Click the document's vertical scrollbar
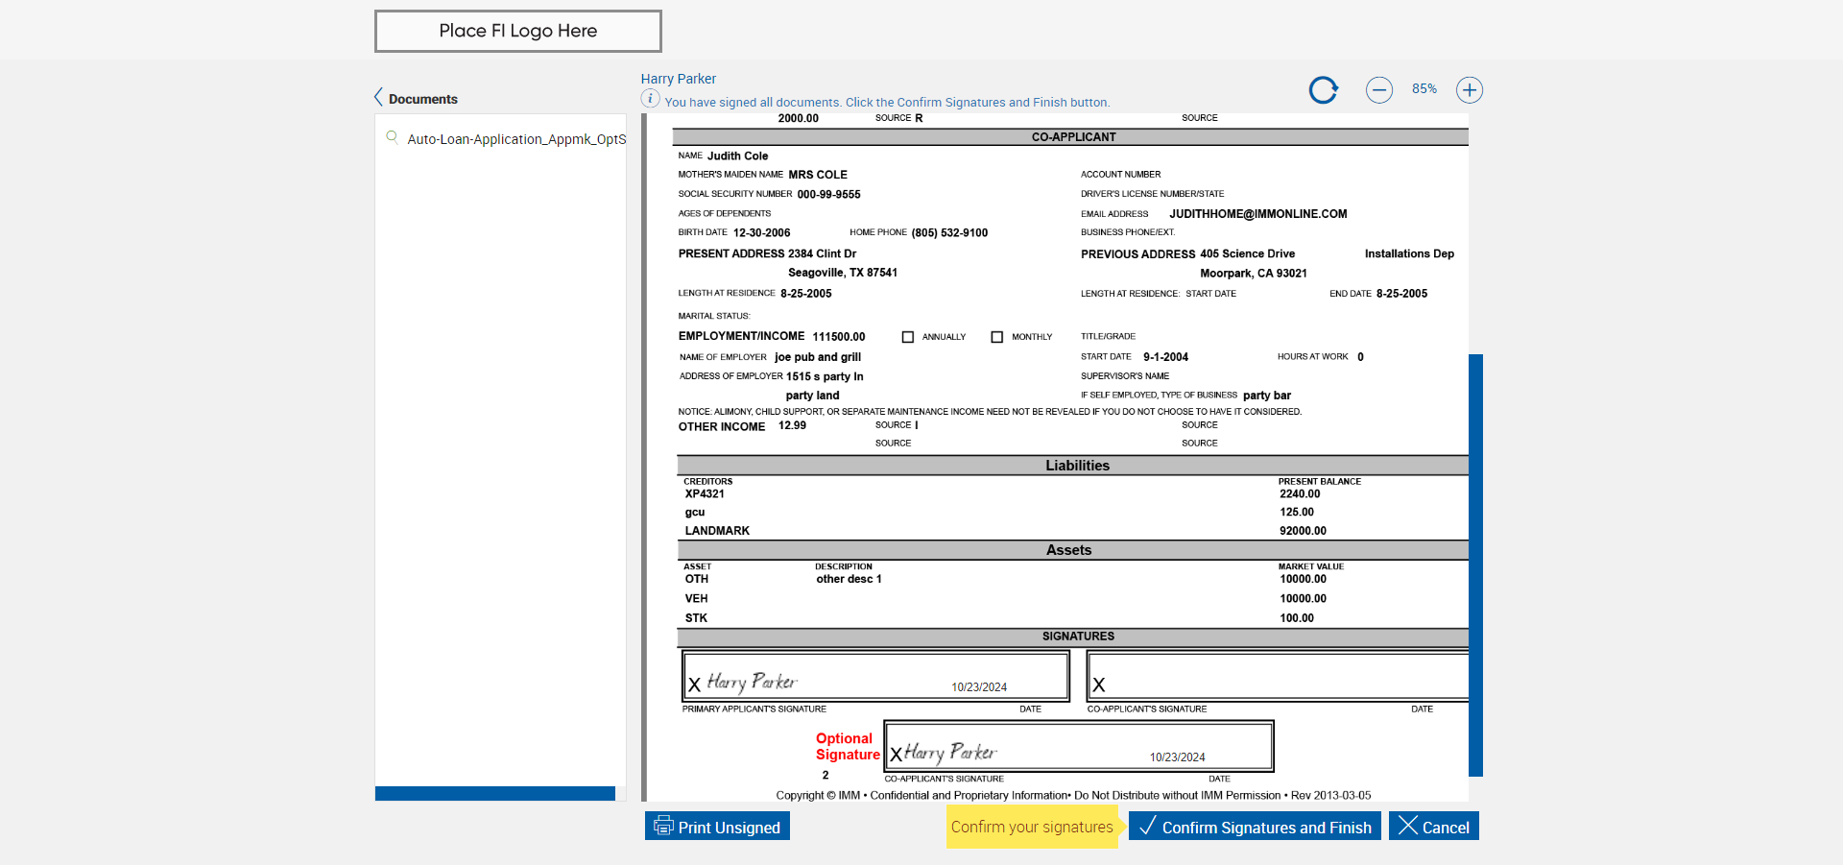 [x=1475, y=565]
